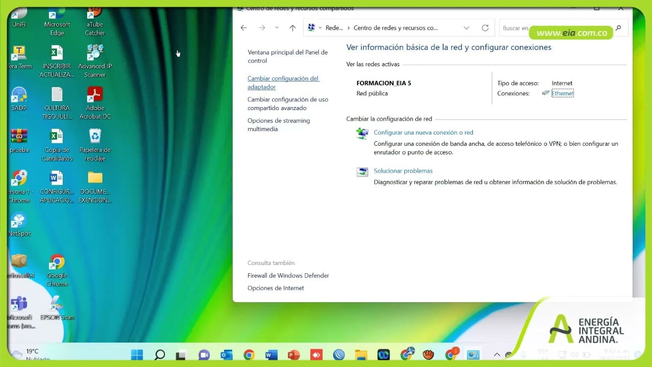
Task: Open Solucionar problemas link
Action: [x=403, y=171]
